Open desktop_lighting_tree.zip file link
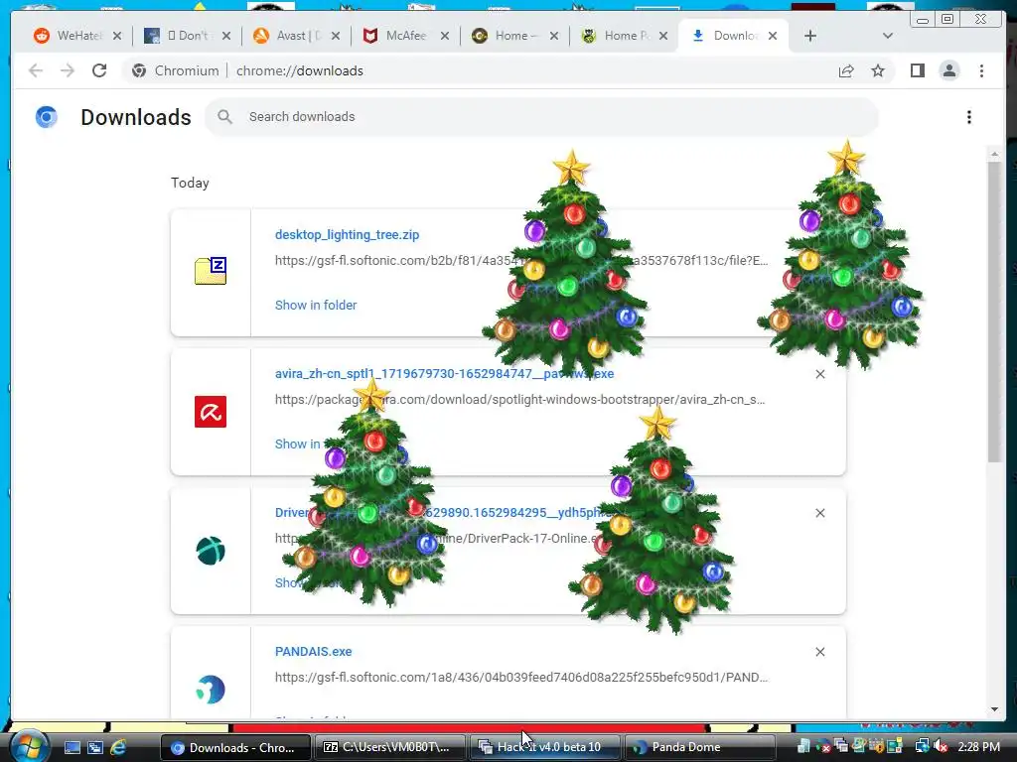Viewport: 1017px width, 762px height. [347, 234]
